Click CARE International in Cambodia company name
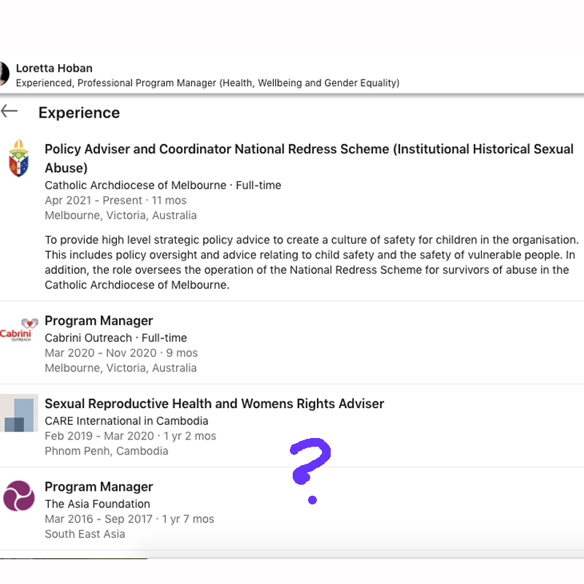This screenshot has width=584, height=584. pyautogui.click(x=126, y=421)
